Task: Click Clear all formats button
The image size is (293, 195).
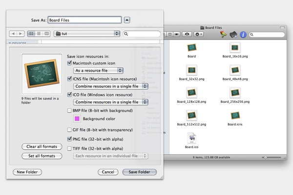Action: point(42,146)
